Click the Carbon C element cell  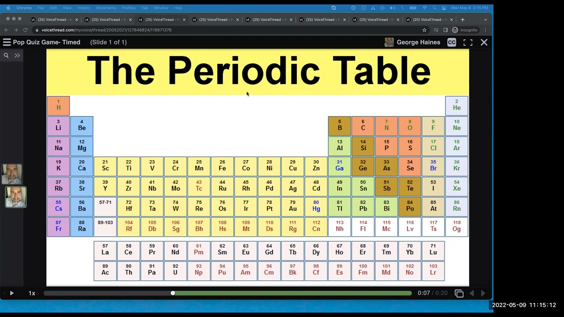point(363,126)
